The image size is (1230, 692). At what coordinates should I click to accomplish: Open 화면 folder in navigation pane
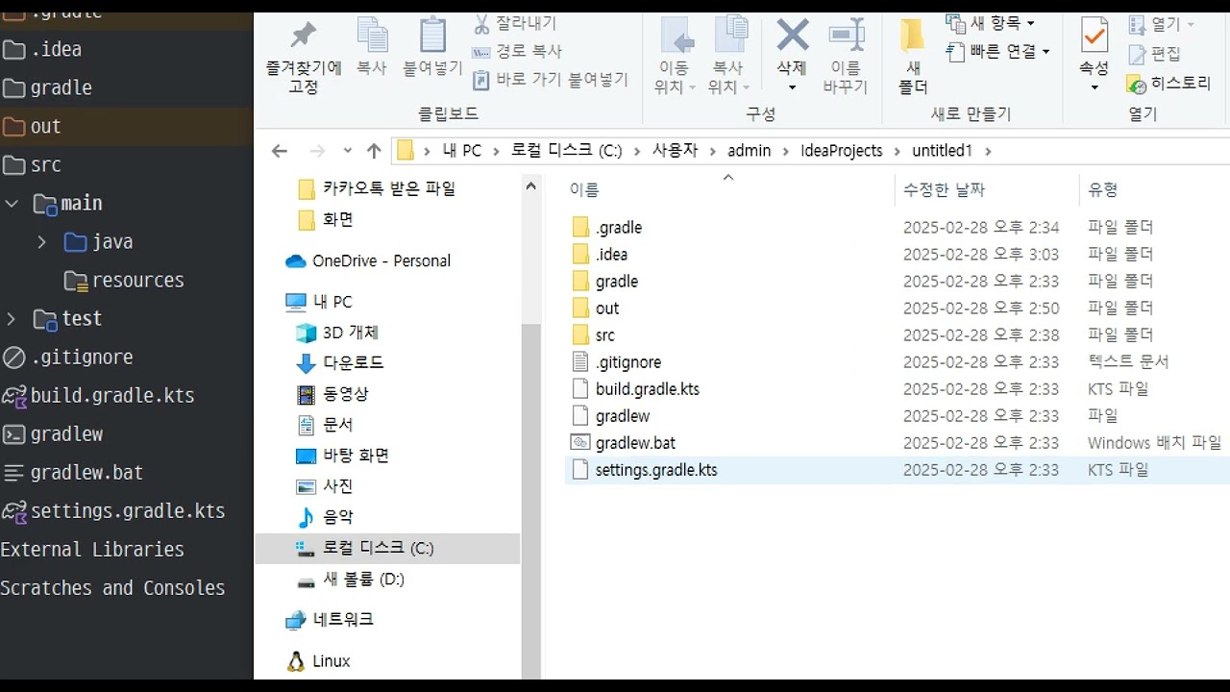(x=337, y=219)
